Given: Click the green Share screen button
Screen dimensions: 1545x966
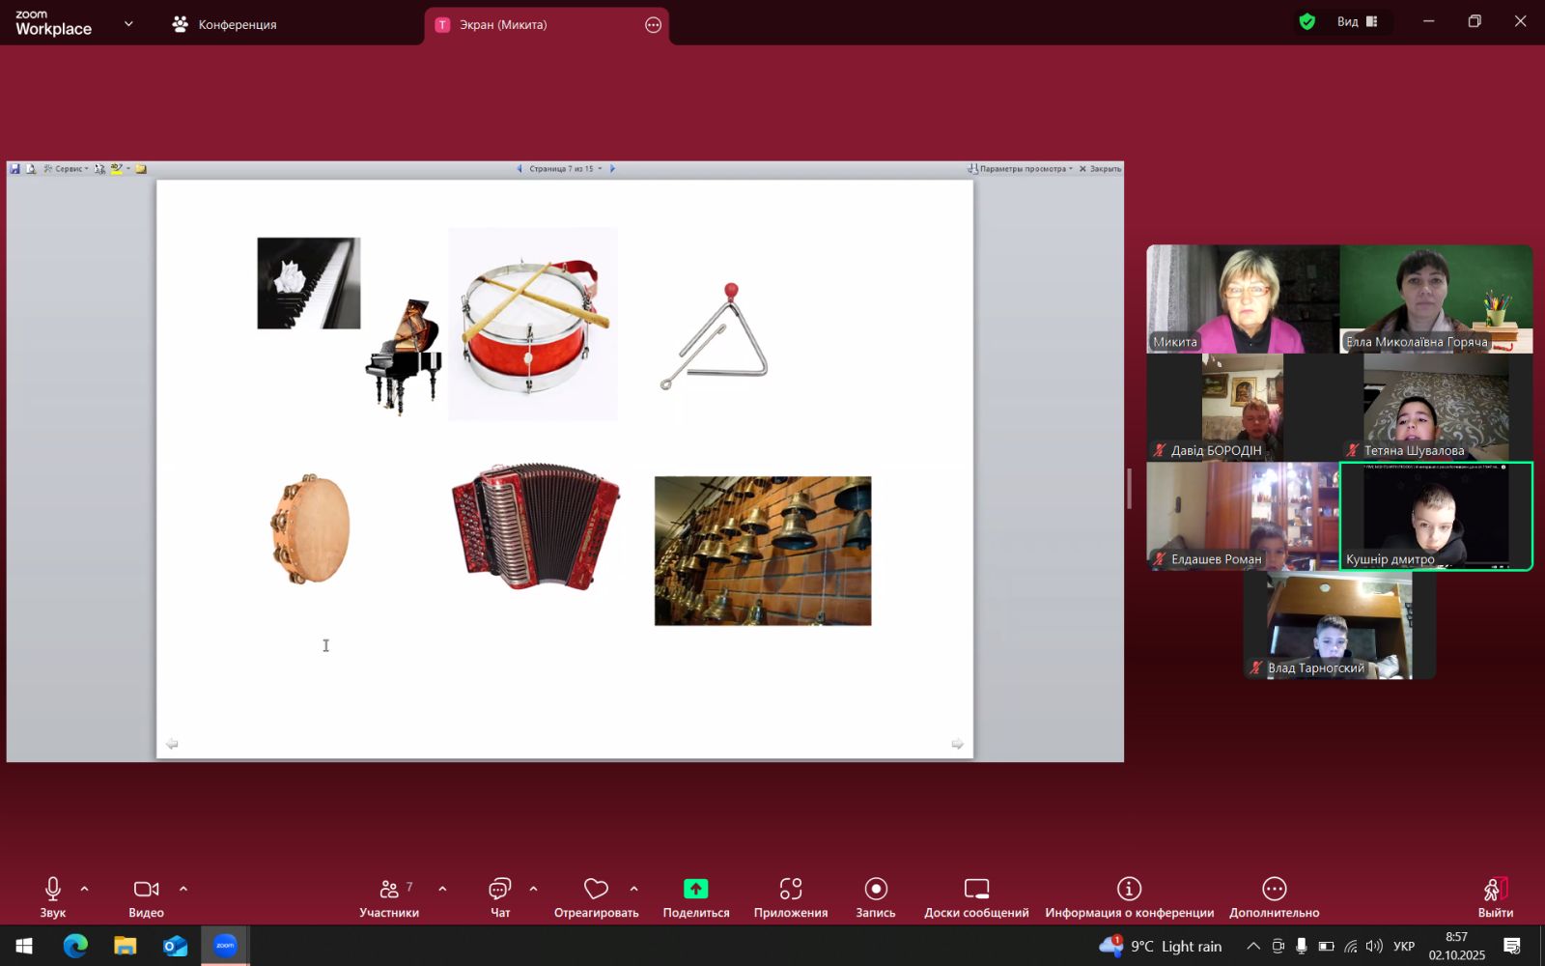Looking at the screenshot, I should click(x=695, y=896).
